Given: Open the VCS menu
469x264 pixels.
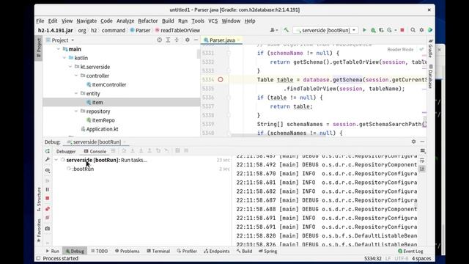Looking at the screenshot, I should click(213, 21).
